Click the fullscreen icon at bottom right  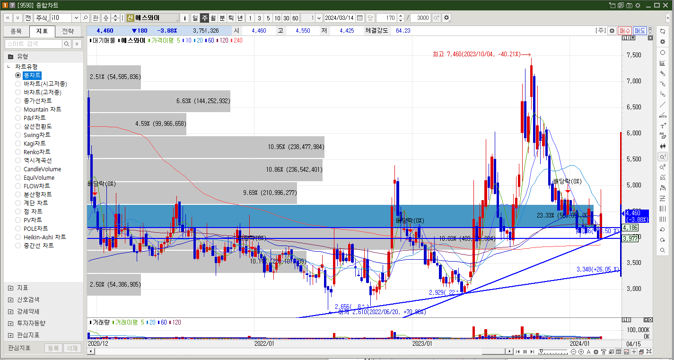click(x=649, y=351)
